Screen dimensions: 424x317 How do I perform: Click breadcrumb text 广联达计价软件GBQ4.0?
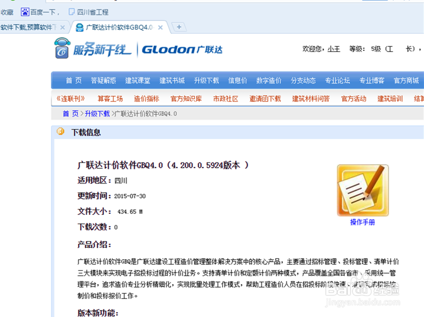[x=146, y=114]
